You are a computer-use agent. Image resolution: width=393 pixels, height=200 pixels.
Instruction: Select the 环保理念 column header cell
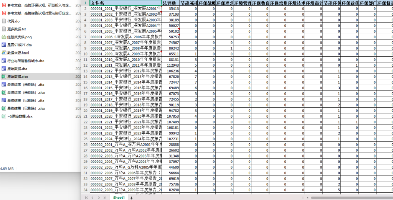point(224,3)
